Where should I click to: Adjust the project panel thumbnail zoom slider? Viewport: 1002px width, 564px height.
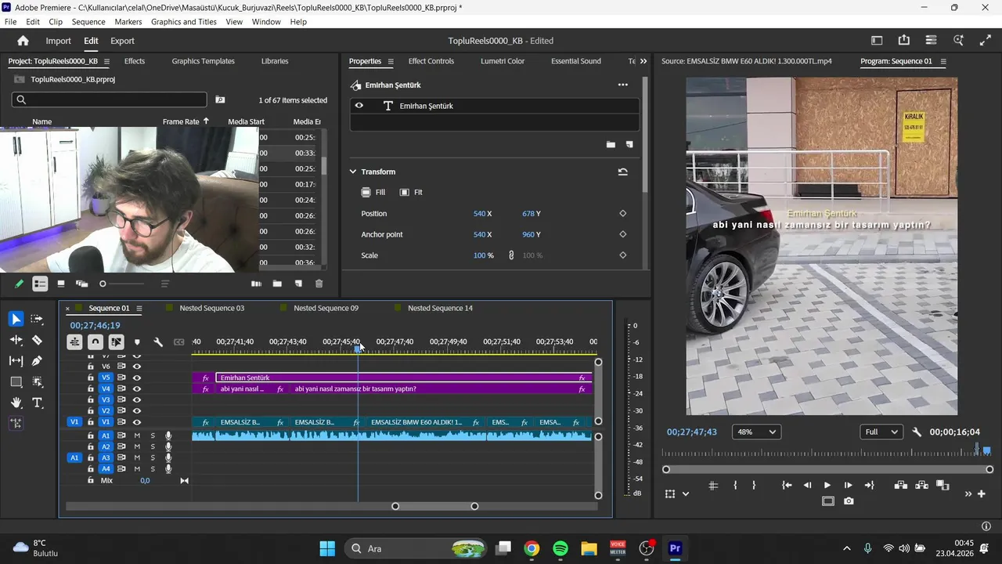(103, 284)
